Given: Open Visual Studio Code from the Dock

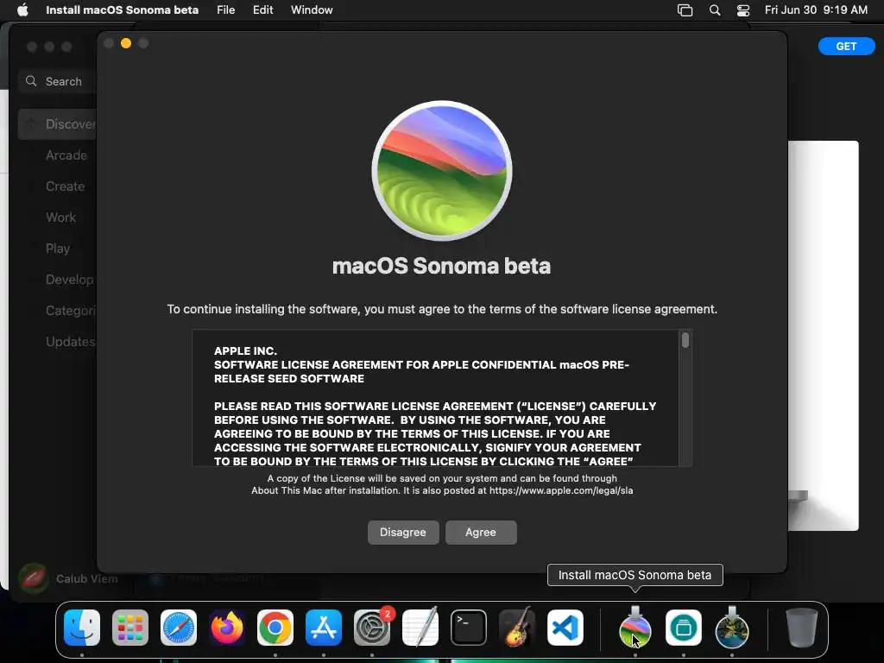Looking at the screenshot, I should click(x=565, y=628).
